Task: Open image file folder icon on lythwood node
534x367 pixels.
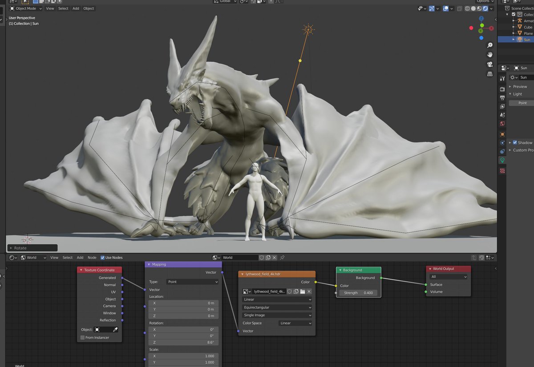Action: point(303,291)
